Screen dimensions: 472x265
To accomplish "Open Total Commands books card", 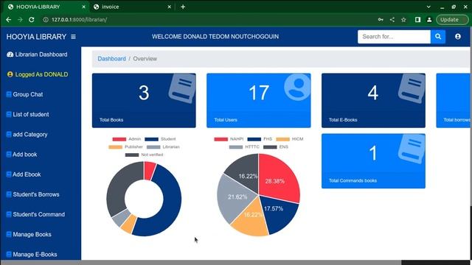I will point(373,161).
